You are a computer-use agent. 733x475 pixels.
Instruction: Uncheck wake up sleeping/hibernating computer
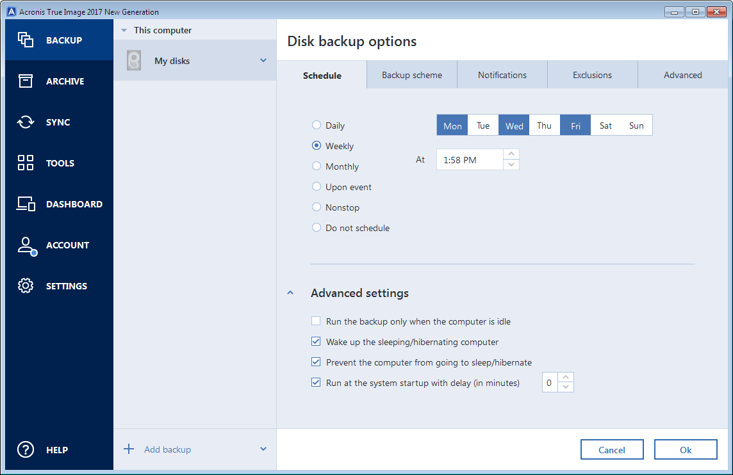(x=316, y=342)
